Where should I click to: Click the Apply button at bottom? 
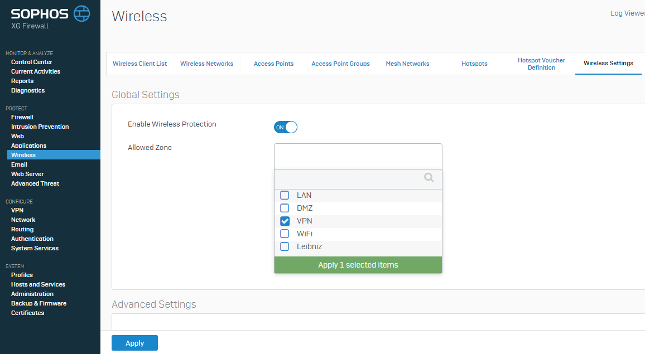(134, 342)
